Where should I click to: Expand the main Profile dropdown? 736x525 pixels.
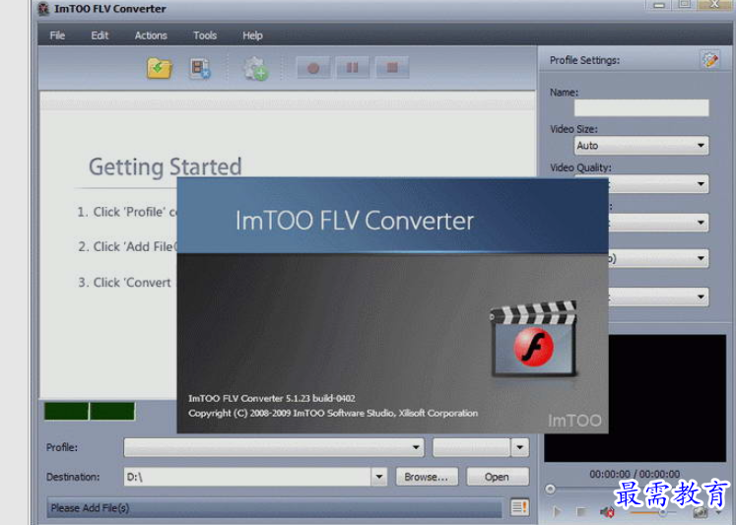[416, 447]
